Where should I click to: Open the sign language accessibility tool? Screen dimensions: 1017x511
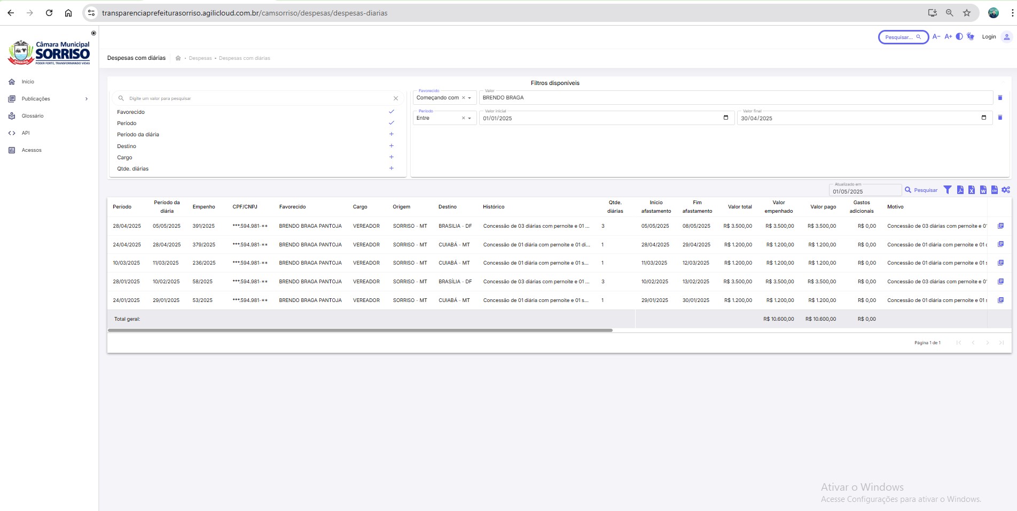click(971, 37)
